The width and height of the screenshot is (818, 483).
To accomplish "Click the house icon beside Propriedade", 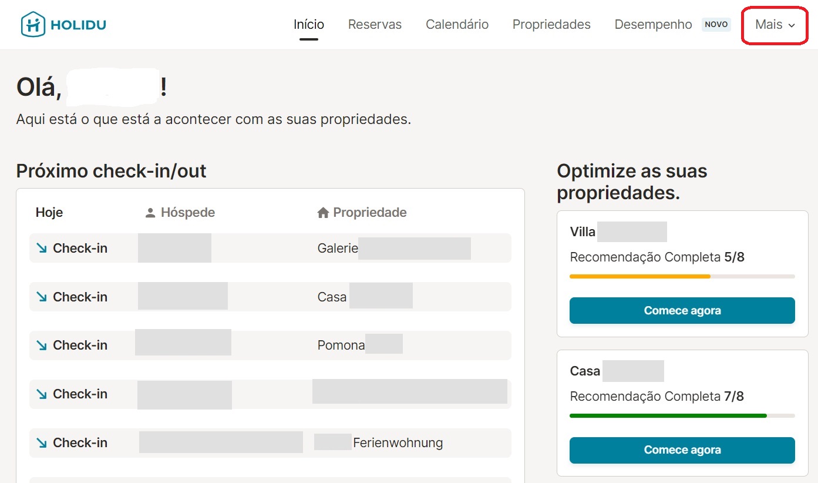I will (x=322, y=213).
